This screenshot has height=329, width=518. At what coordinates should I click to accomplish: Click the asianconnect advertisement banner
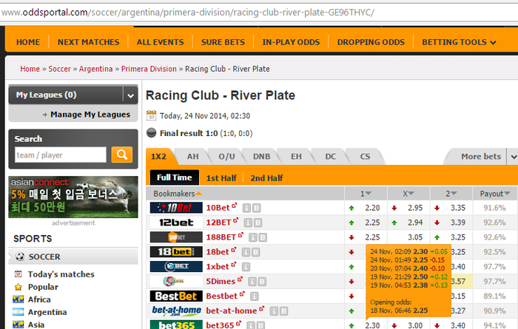(73, 197)
